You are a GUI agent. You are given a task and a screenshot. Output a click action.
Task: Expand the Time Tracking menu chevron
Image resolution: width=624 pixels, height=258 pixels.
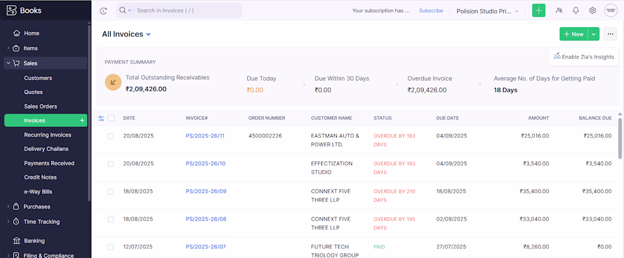9,222
